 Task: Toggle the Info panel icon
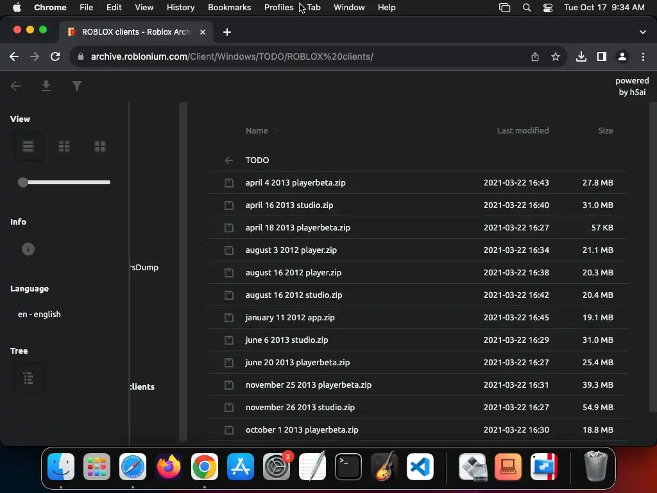point(28,249)
